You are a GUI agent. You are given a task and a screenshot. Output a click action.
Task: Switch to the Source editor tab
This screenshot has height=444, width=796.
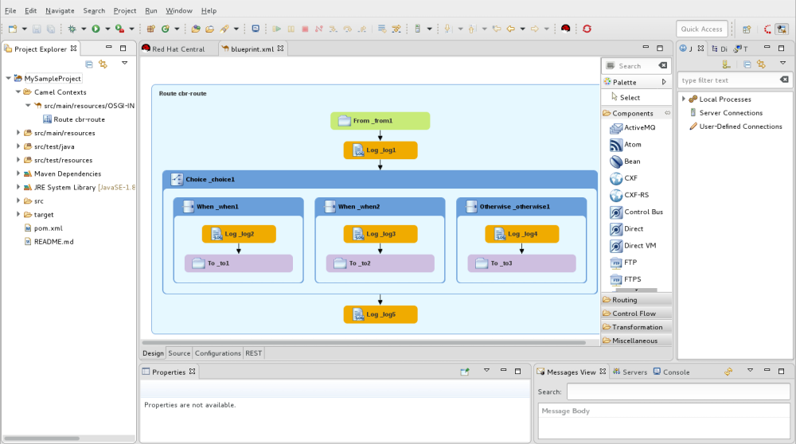coord(179,353)
